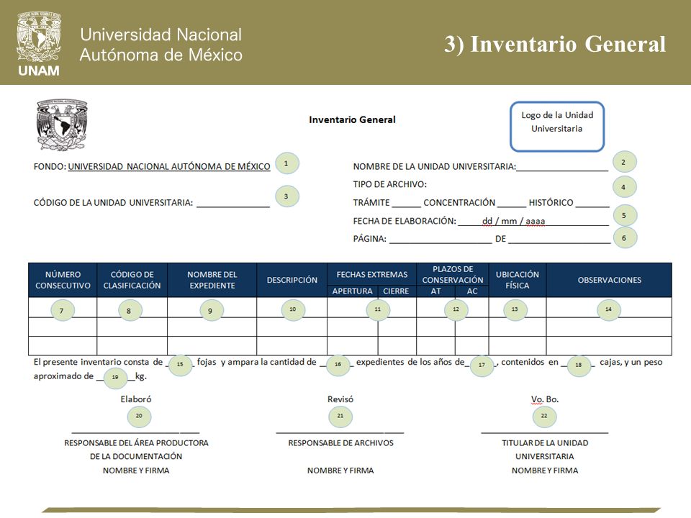The width and height of the screenshot is (691, 518).
Task: Click "RESPONSABLE DEL ÁREA PRODUCTORA" text
Action: tap(136, 443)
